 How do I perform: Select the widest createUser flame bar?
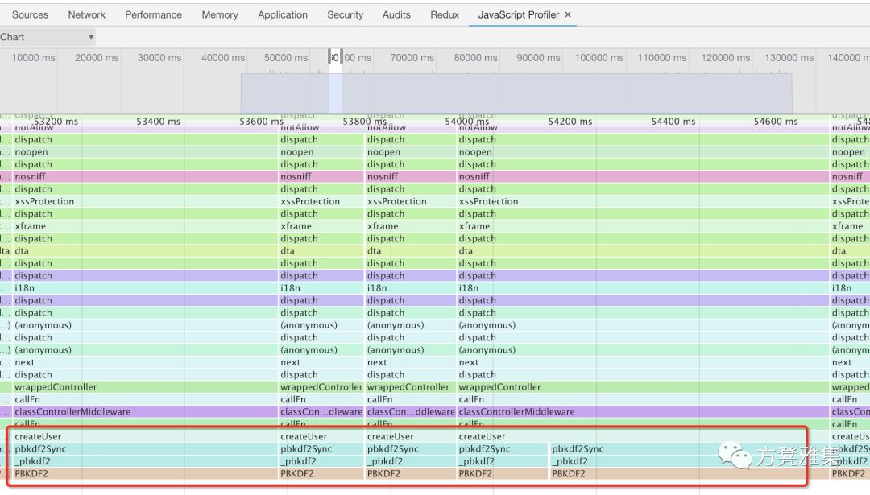(643, 437)
